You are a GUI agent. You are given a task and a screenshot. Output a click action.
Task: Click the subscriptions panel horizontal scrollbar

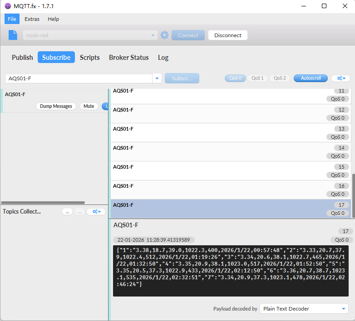click(43, 203)
